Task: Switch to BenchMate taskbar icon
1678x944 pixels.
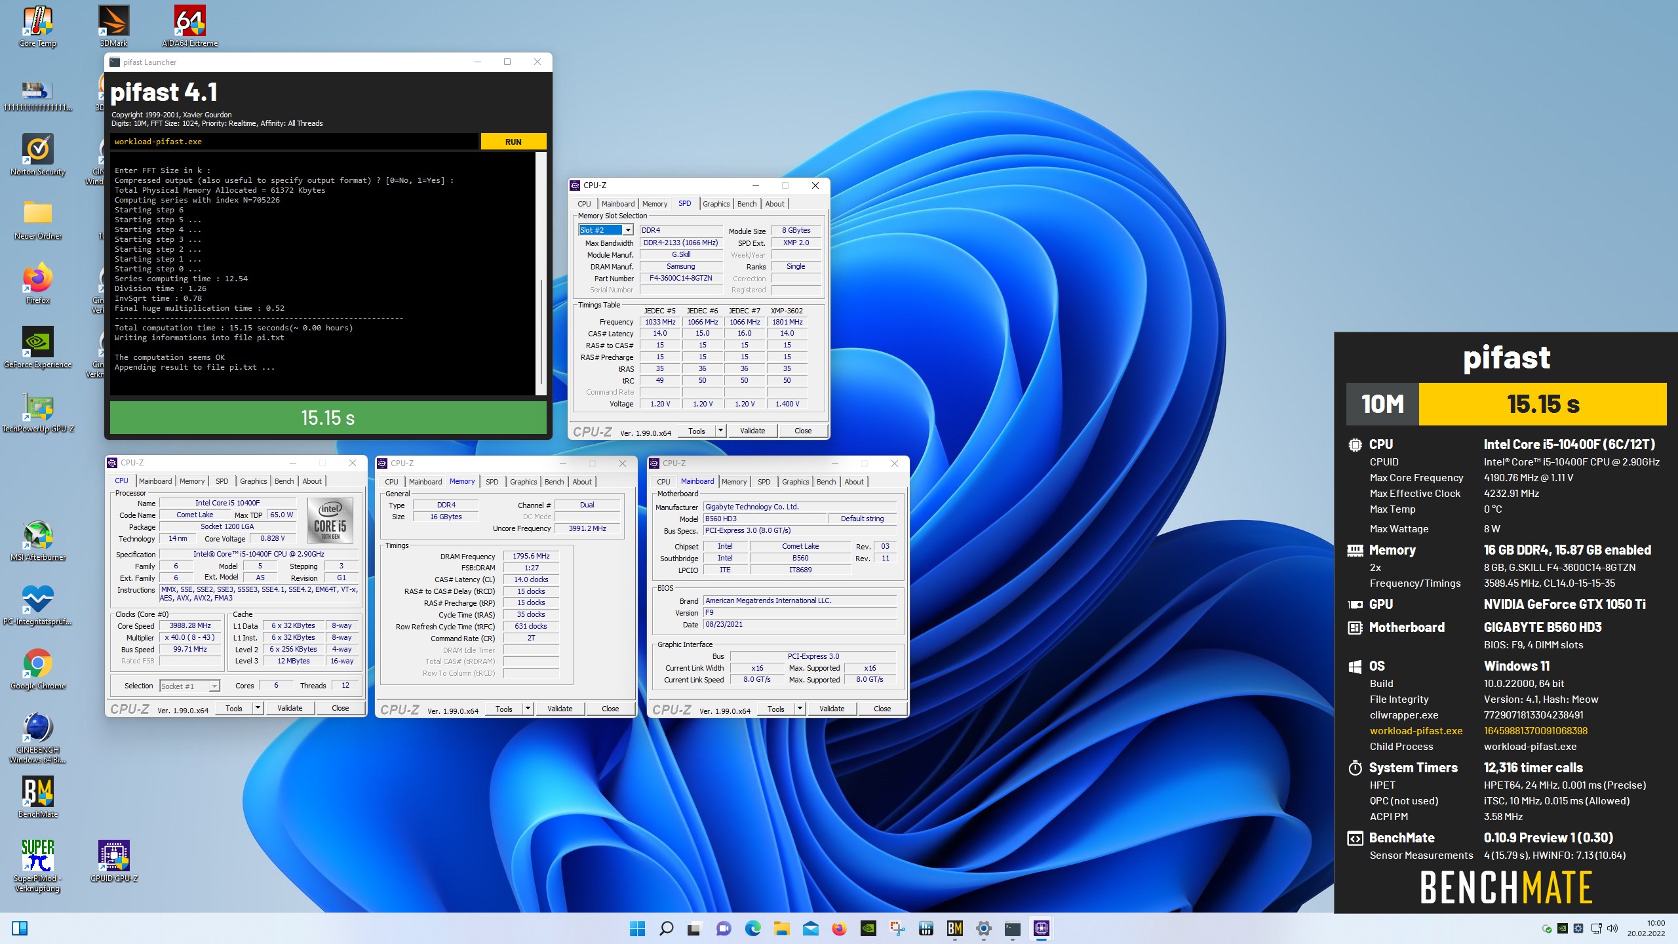Action: tap(954, 928)
